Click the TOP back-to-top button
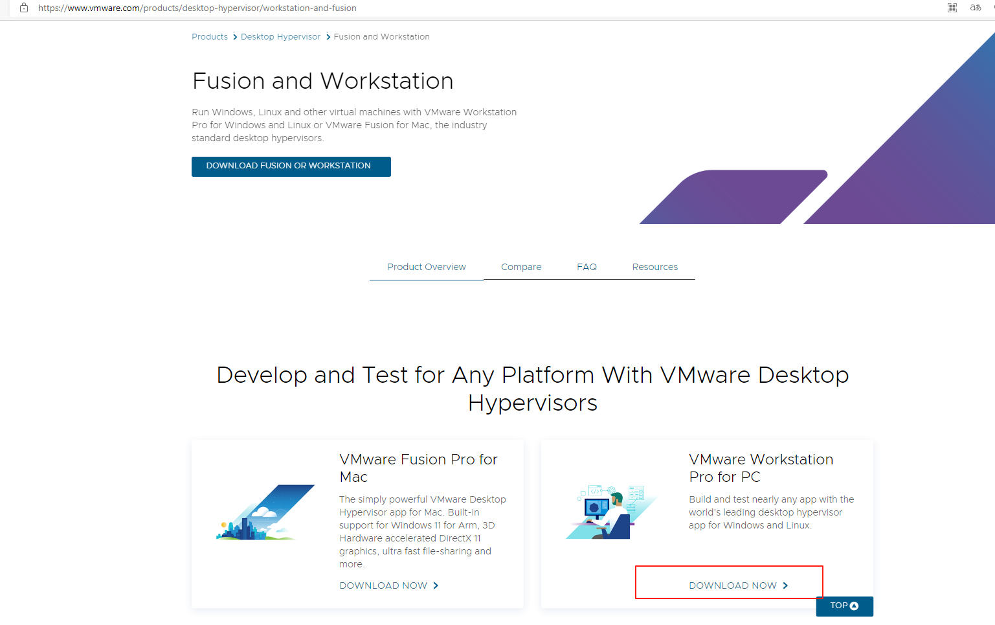Screen dimensions: 995x625 pyautogui.click(x=845, y=606)
